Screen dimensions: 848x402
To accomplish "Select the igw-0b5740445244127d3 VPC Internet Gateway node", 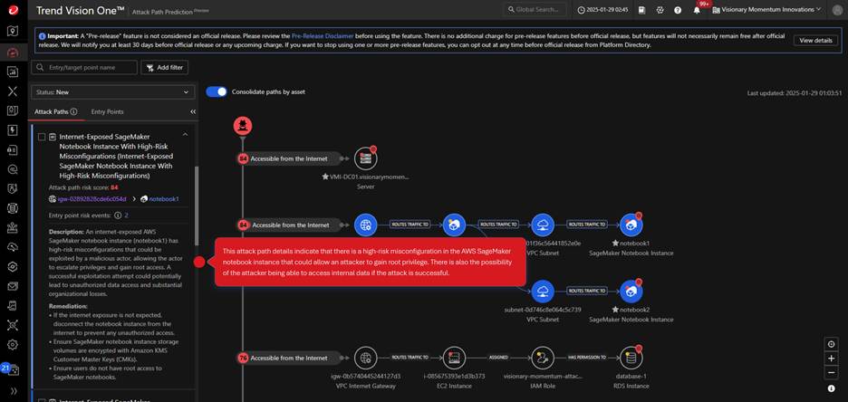I will tap(366, 357).
